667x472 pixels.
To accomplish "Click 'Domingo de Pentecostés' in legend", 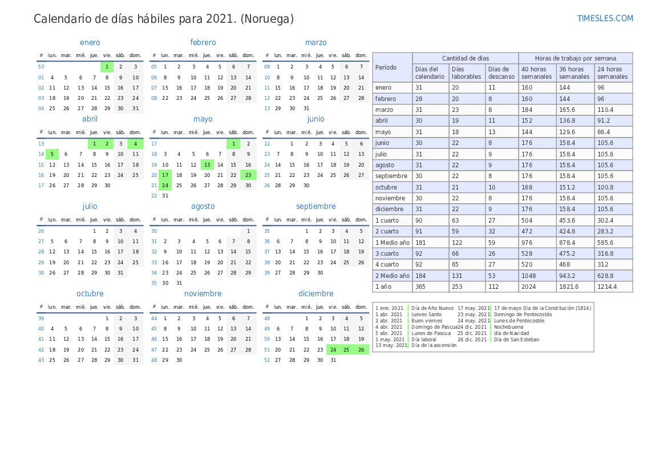I will click(523, 314).
